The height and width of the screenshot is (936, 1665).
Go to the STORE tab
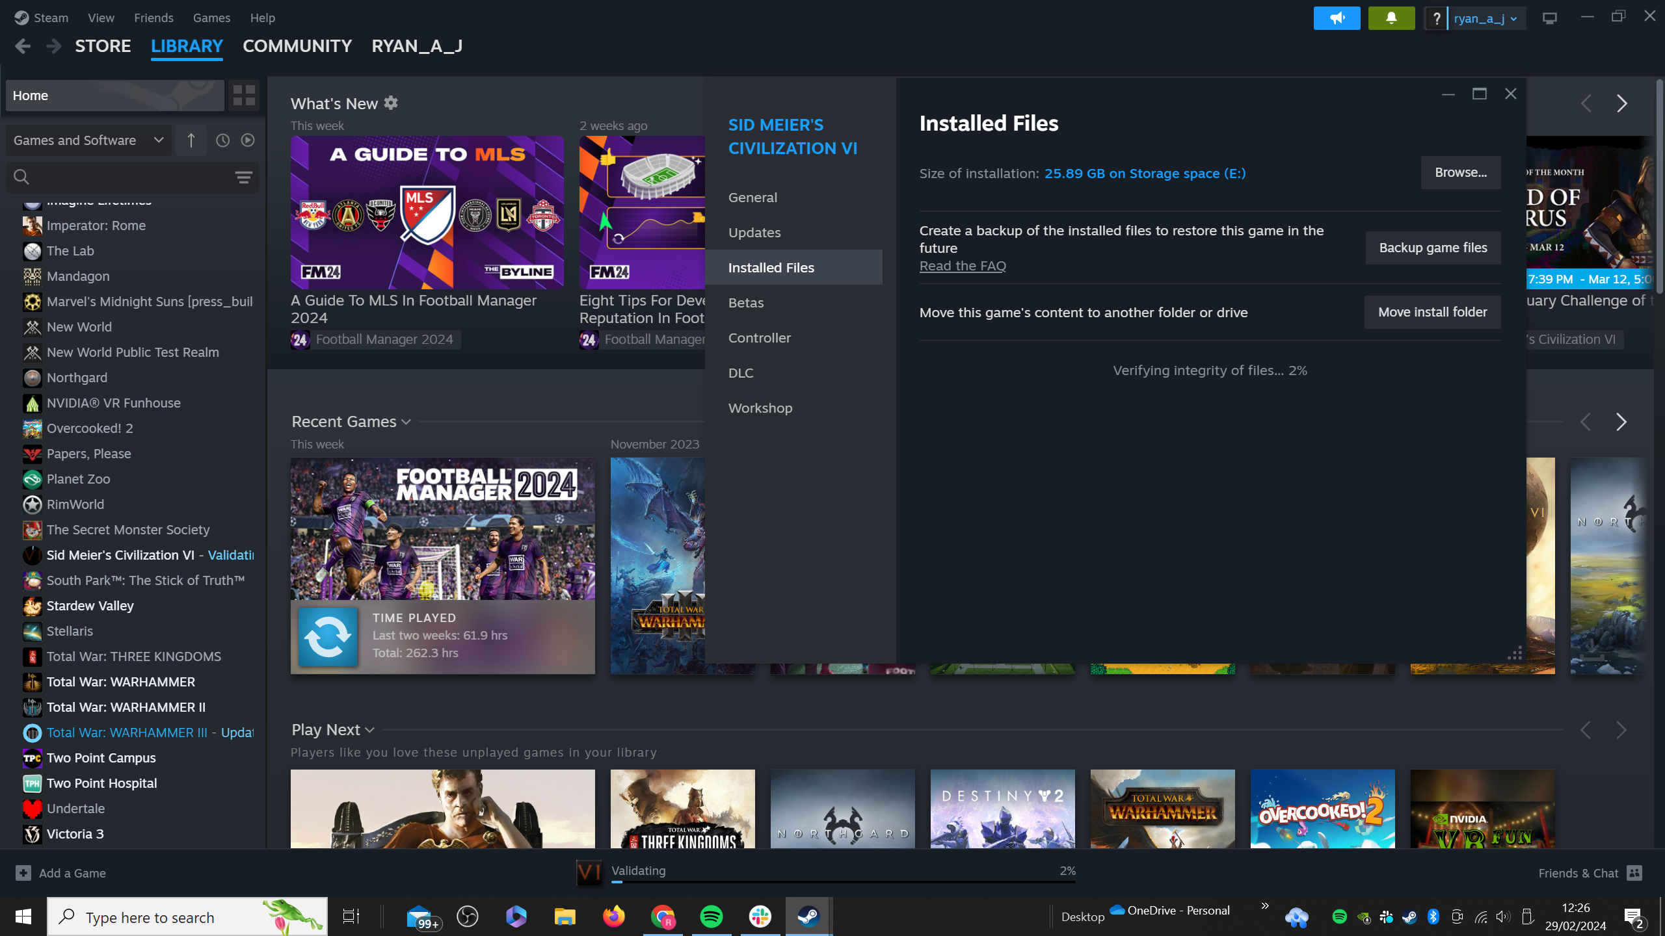click(x=103, y=46)
